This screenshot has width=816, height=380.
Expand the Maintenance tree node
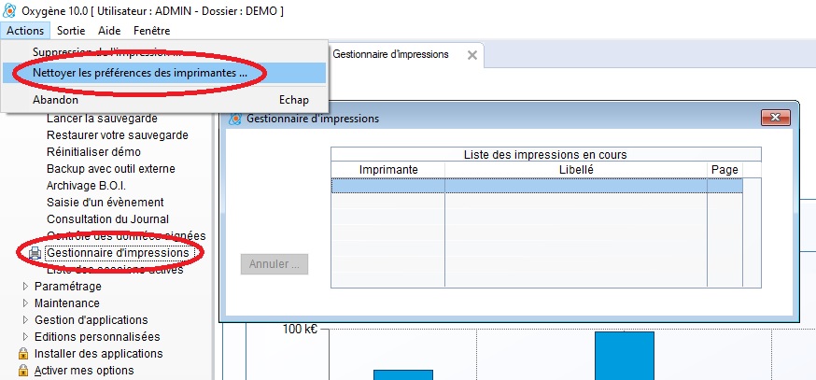pyautogui.click(x=25, y=303)
